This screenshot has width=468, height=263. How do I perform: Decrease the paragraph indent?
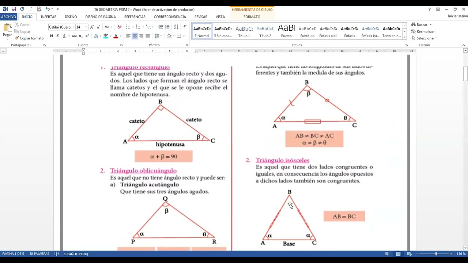tap(161, 27)
